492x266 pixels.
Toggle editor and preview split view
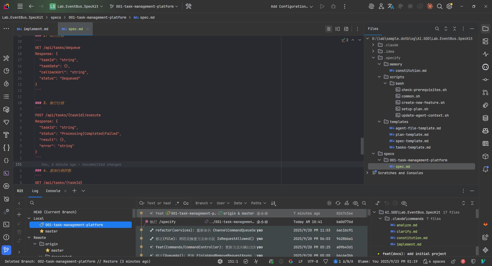tap(337, 29)
